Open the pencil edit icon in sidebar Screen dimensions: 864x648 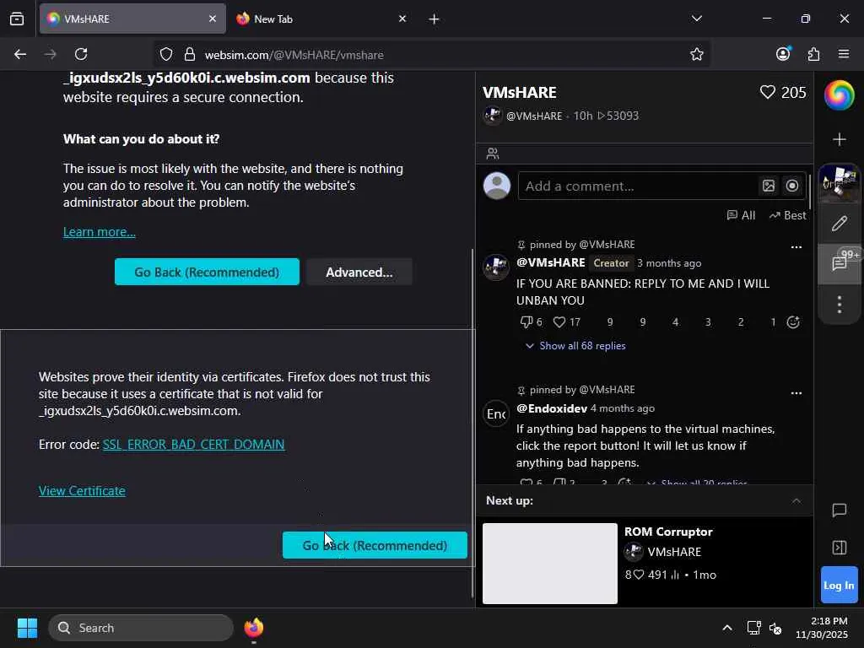(x=840, y=223)
